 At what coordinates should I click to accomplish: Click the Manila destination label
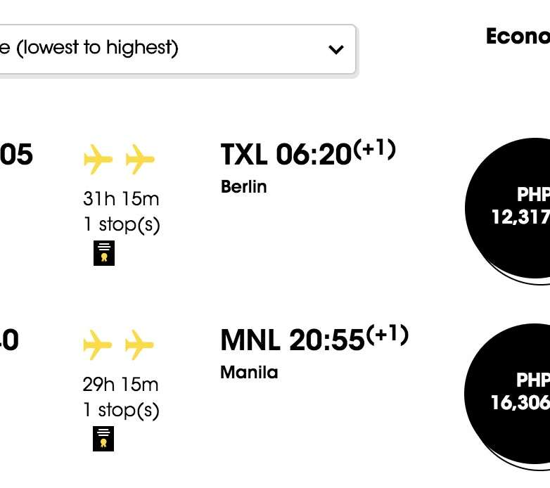249,373
